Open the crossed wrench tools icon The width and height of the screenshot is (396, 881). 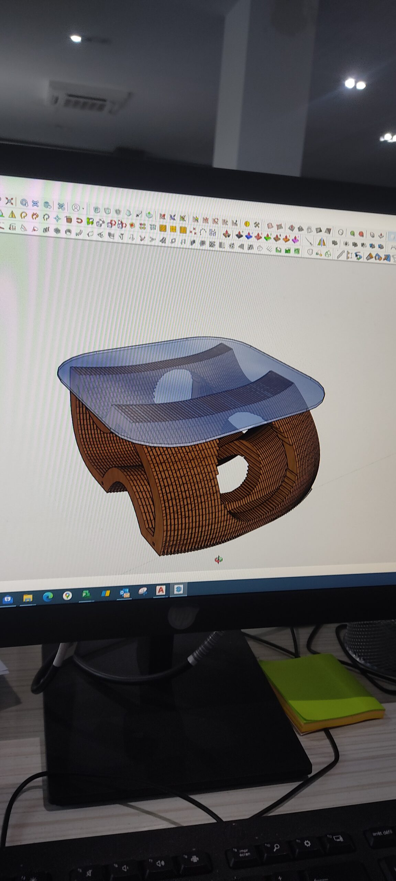pos(256,224)
